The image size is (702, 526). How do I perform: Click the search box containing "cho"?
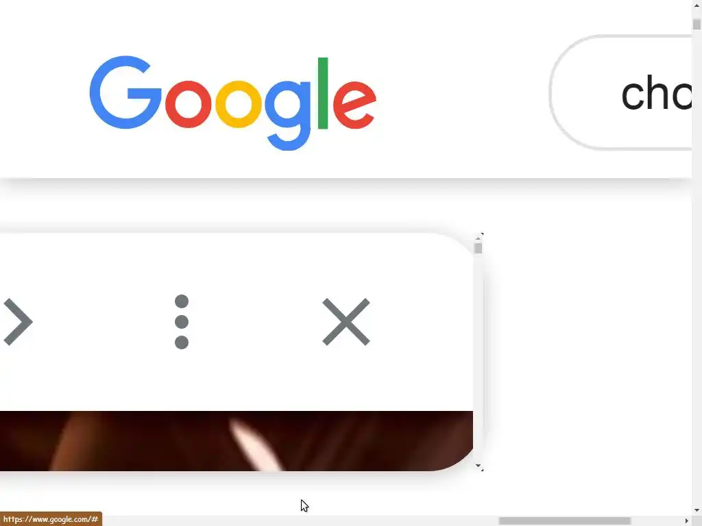(x=621, y=93)
